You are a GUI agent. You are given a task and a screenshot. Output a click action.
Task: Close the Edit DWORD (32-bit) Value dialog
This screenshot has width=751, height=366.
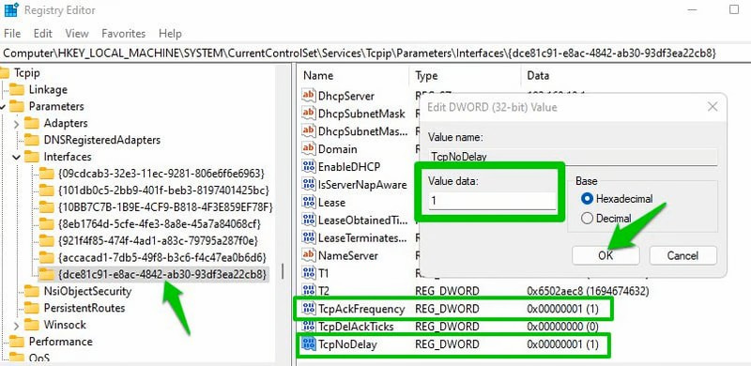[713, 106]
